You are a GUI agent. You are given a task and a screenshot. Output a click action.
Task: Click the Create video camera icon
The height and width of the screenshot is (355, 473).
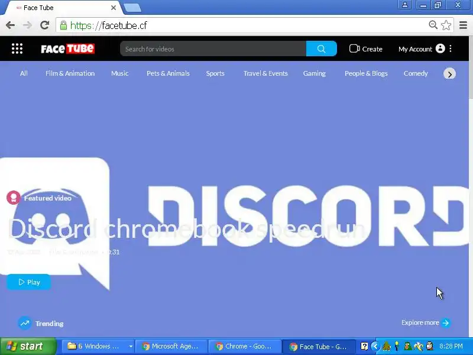click(x=354, y=49)
